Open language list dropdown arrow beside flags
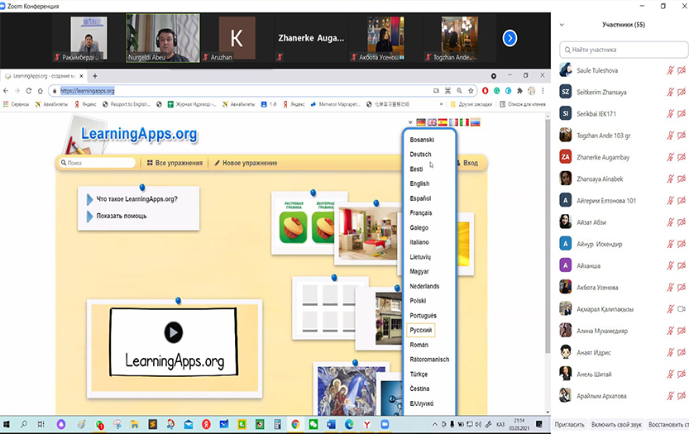The image size is (689, 434). click(410, 123)
